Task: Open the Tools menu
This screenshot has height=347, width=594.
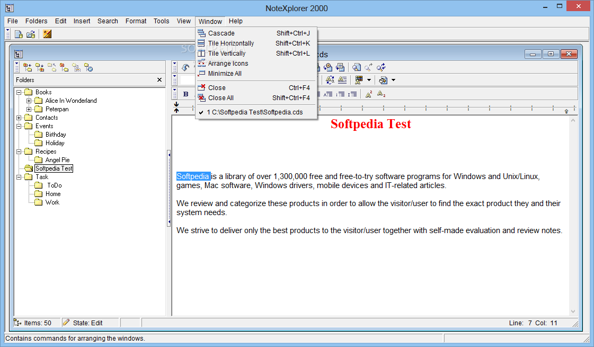Action: tap(162, 21)
